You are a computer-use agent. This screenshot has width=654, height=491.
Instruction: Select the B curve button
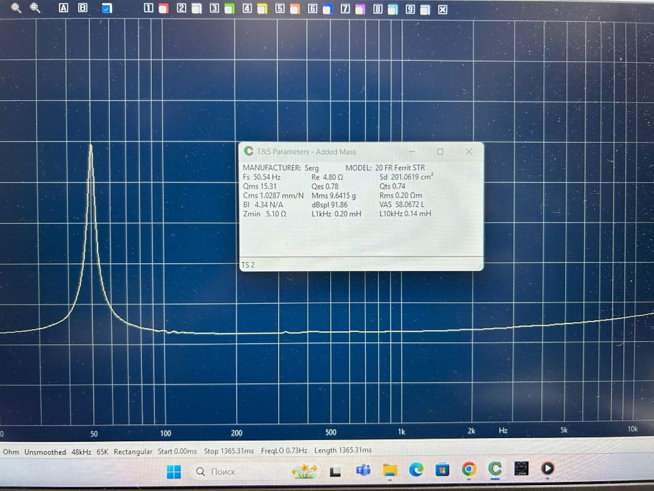82,9
